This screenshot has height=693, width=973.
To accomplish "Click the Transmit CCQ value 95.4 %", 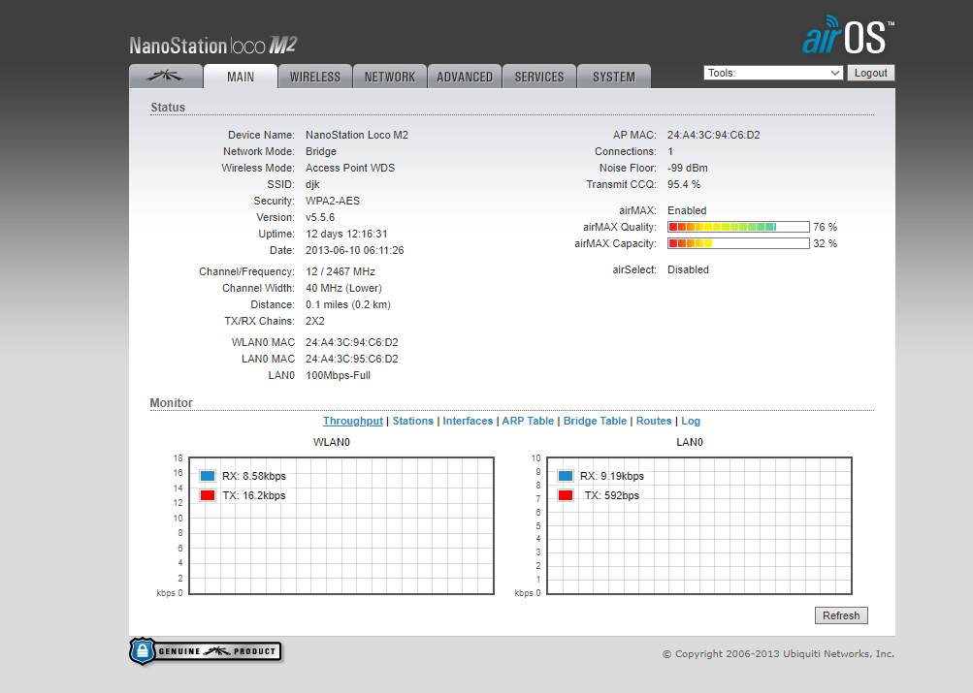I will tap(684, 185).
